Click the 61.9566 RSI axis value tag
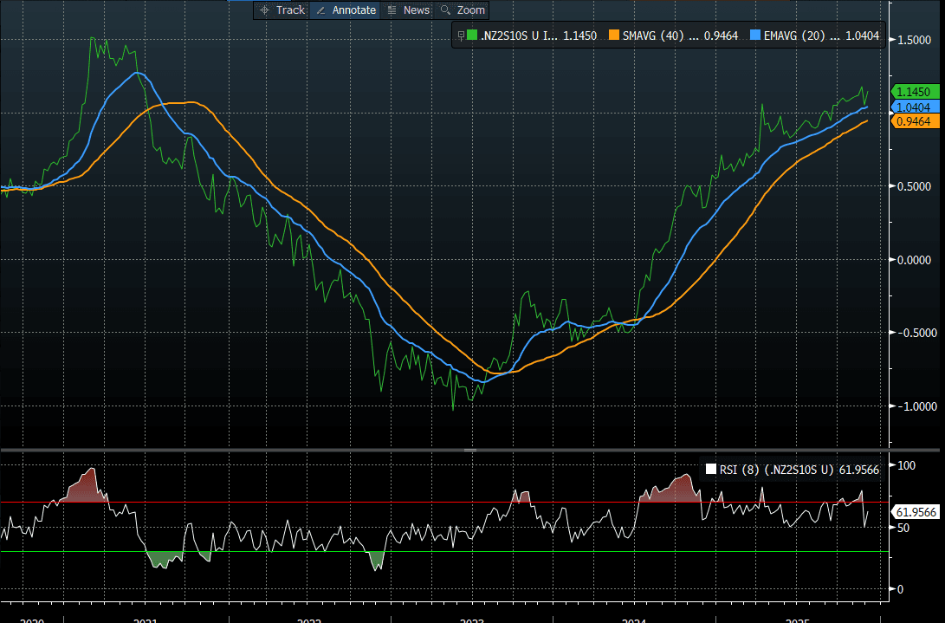The width and height of the screenshot is (945, 623). click(x=914, y=512)
